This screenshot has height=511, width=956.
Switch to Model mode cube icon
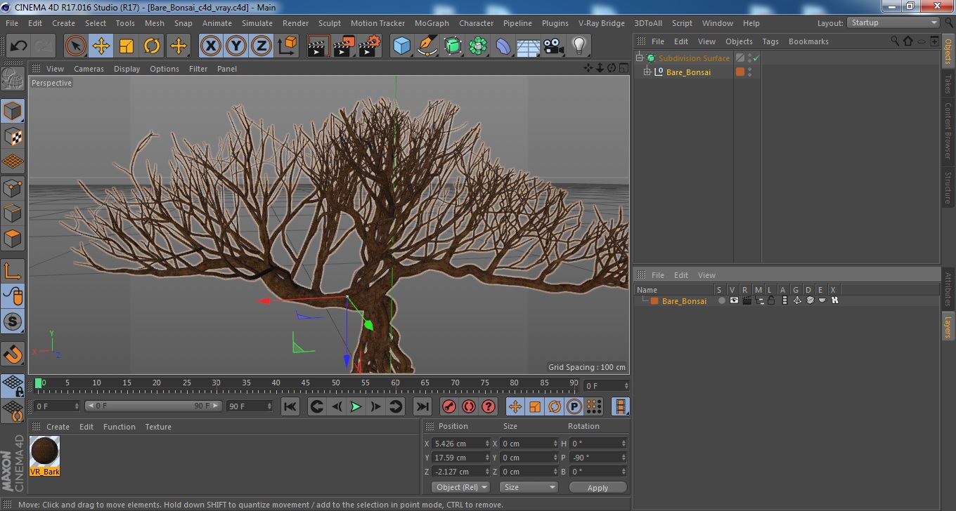pyautogui.click(x=13, y=110)
